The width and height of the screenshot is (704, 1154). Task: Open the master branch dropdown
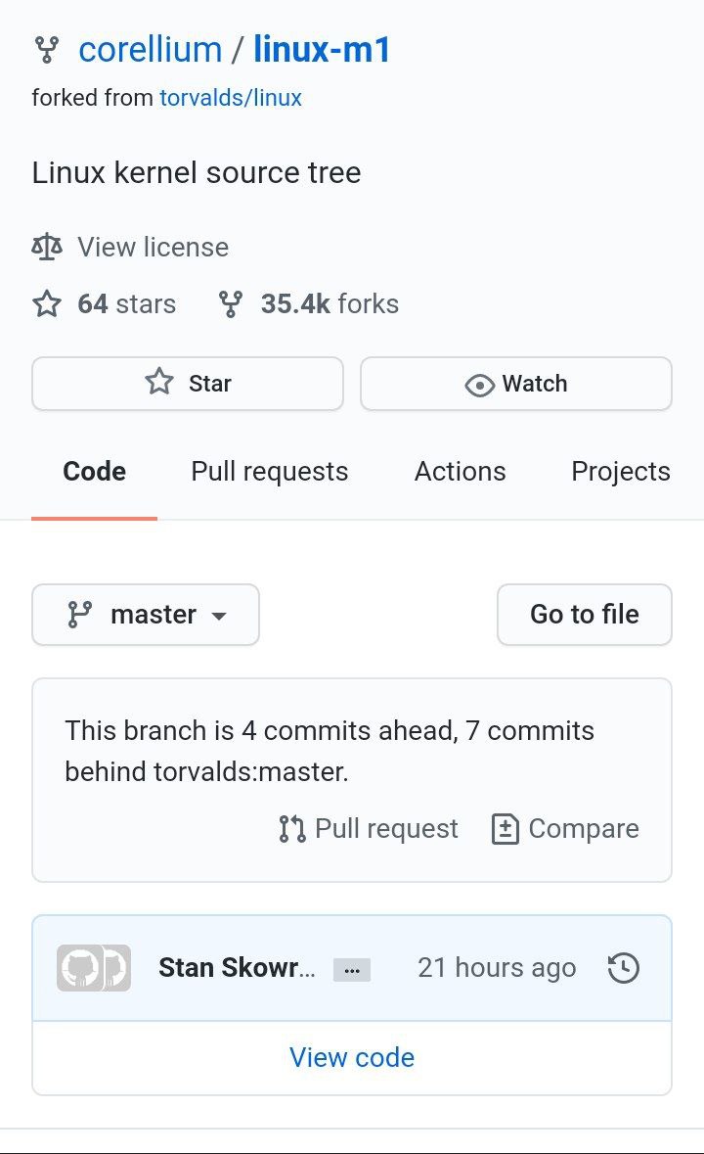(x=146, y=615)
